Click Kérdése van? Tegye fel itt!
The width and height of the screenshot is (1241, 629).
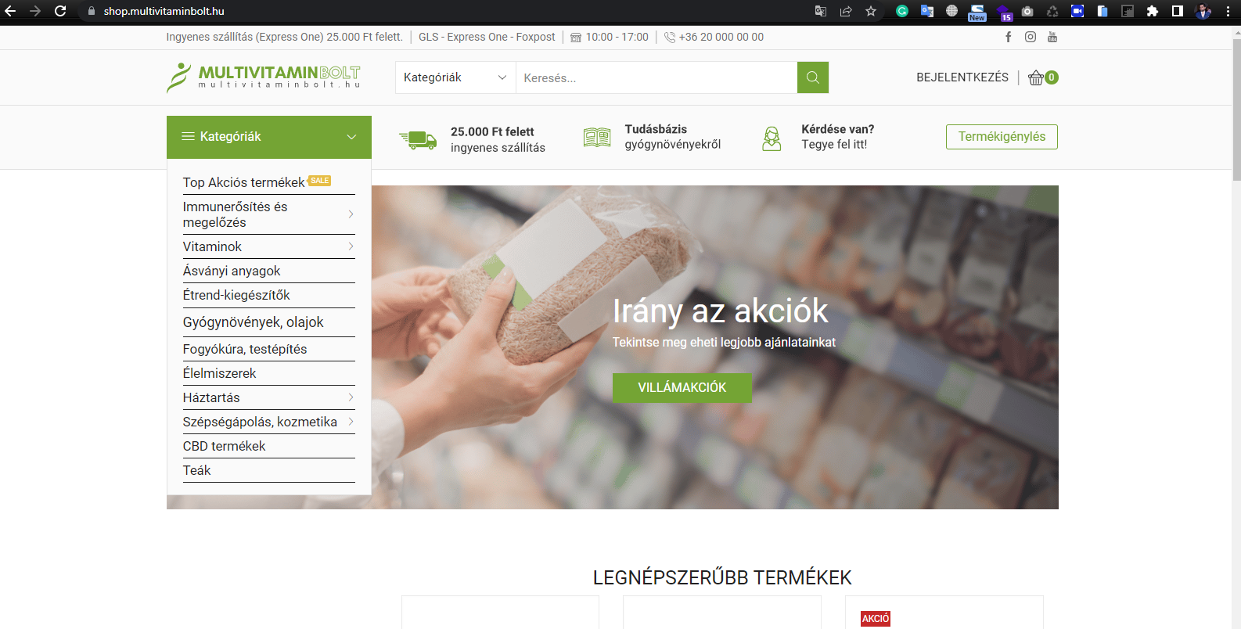tap(837, 137)
